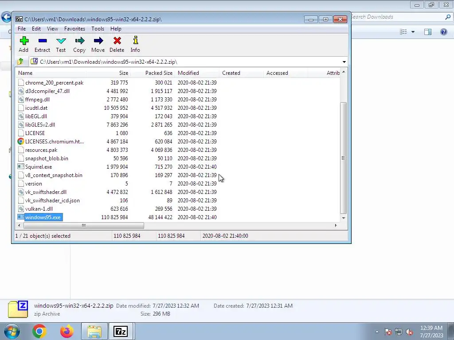Open the View menu
This screenshot has height=340, width=454.
pos(52,29)
